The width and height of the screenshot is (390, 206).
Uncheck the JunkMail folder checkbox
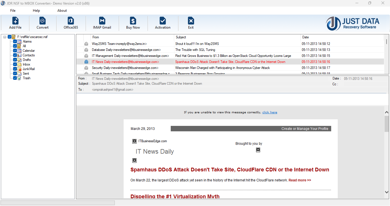(x=15, y=69)
